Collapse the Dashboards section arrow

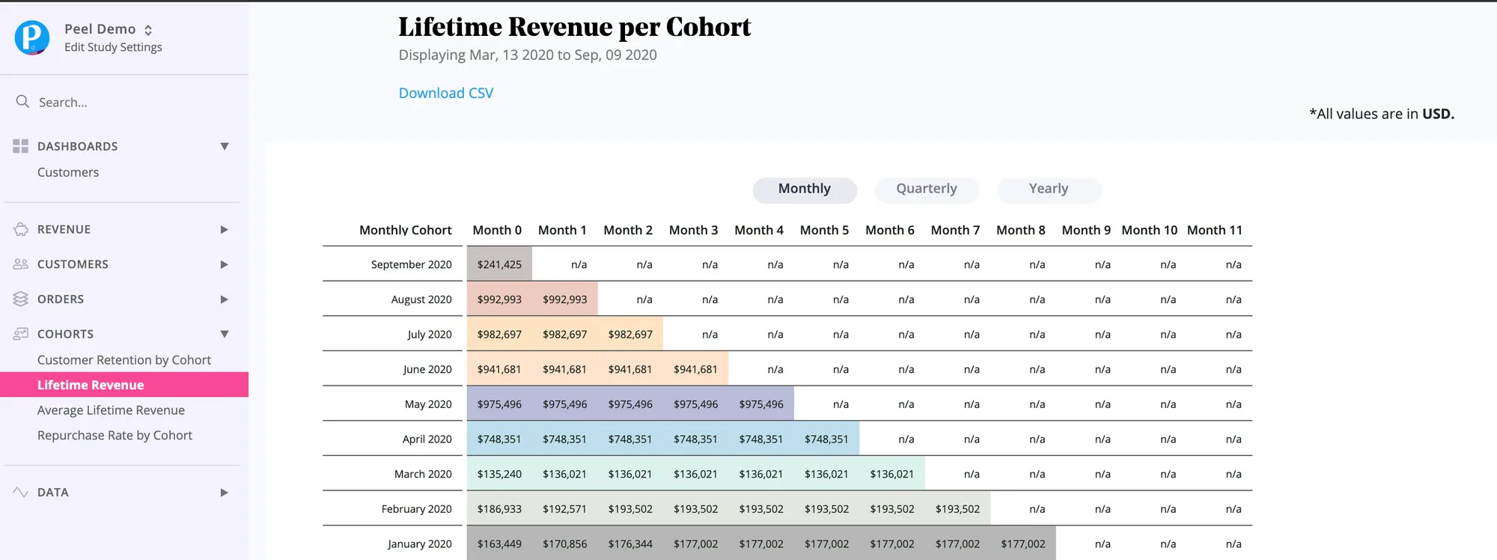coord(224,146)
